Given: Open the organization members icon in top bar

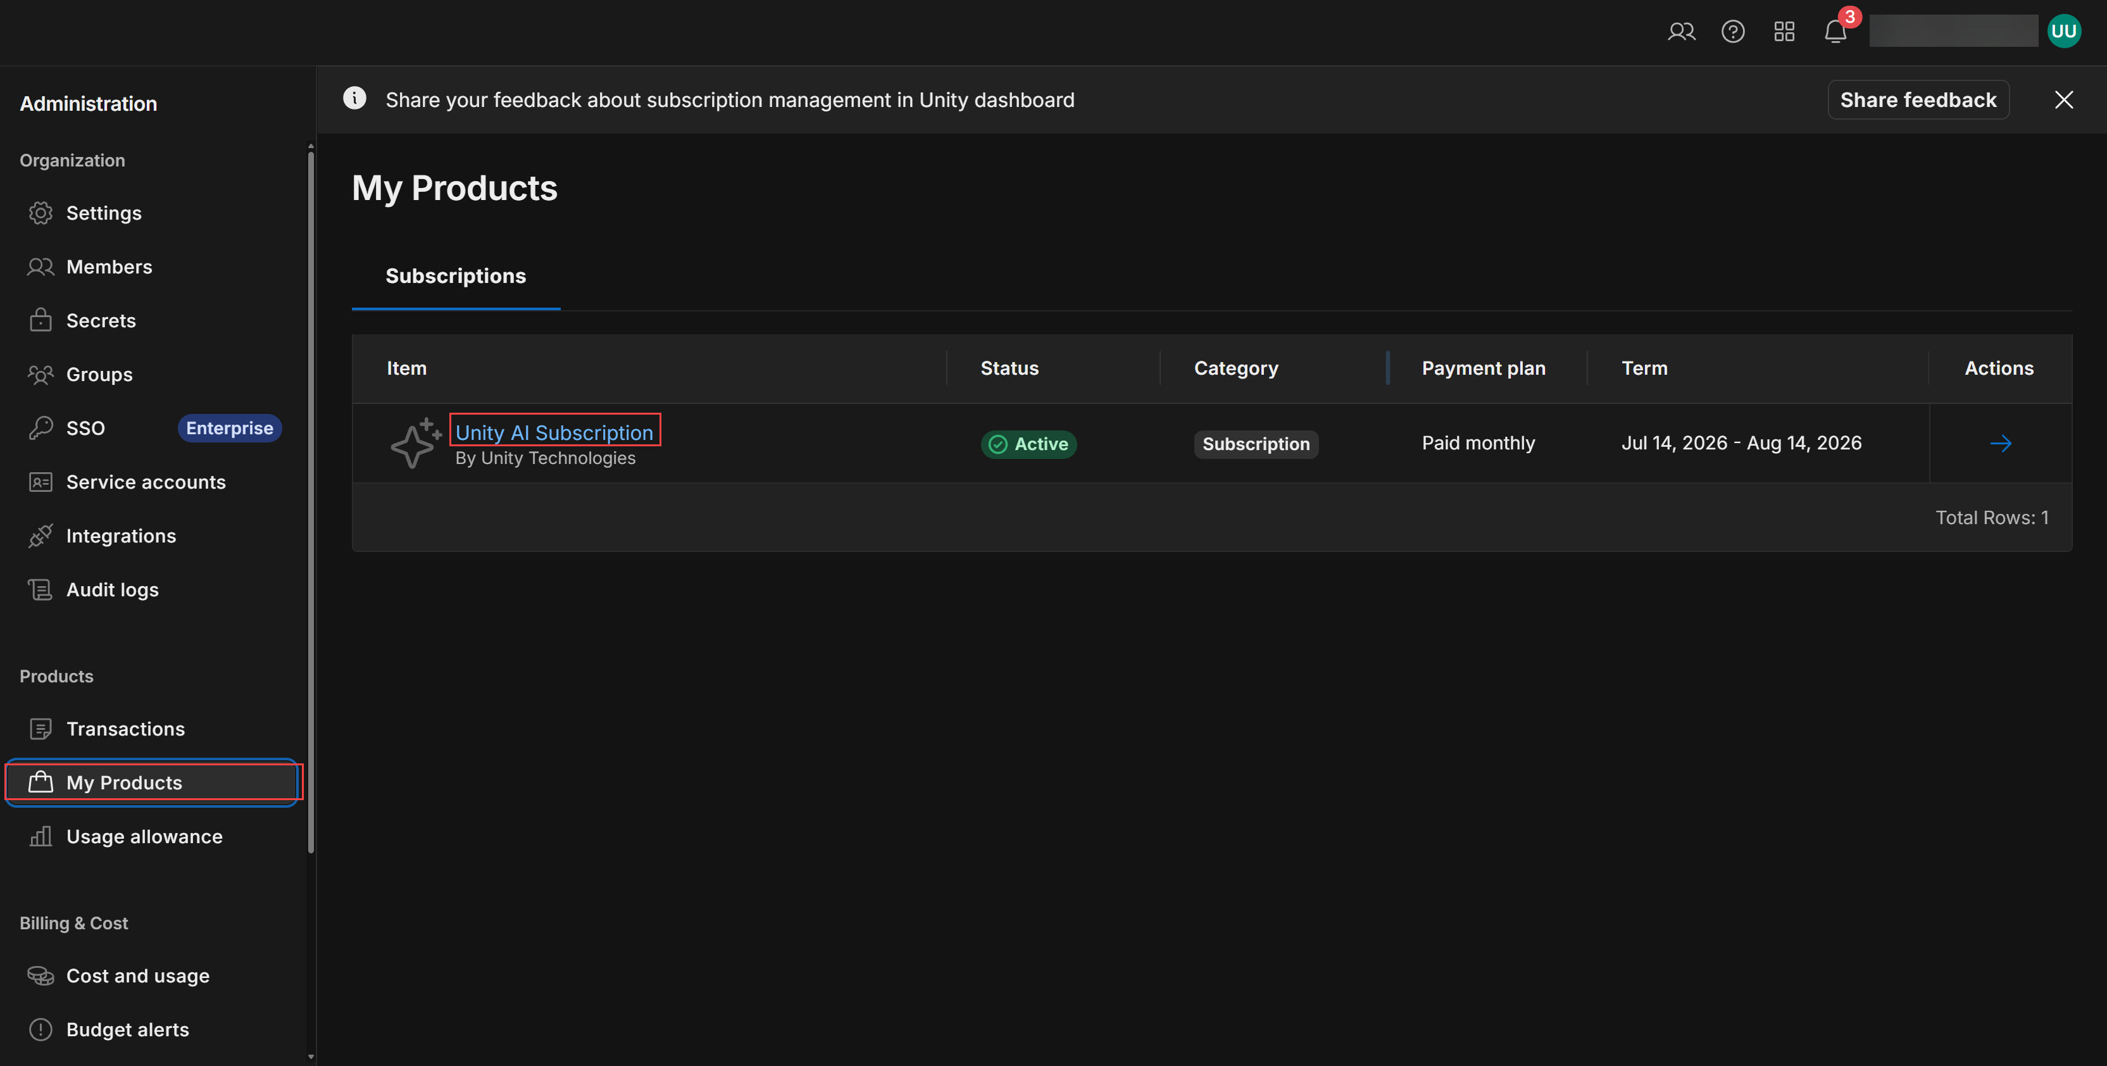Looking at the screenshot, I should click(1681, 32).
